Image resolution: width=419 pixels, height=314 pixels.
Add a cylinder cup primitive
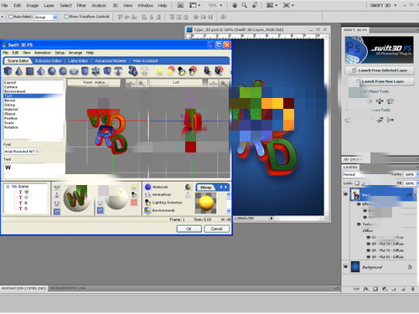[x=85, y=71]
